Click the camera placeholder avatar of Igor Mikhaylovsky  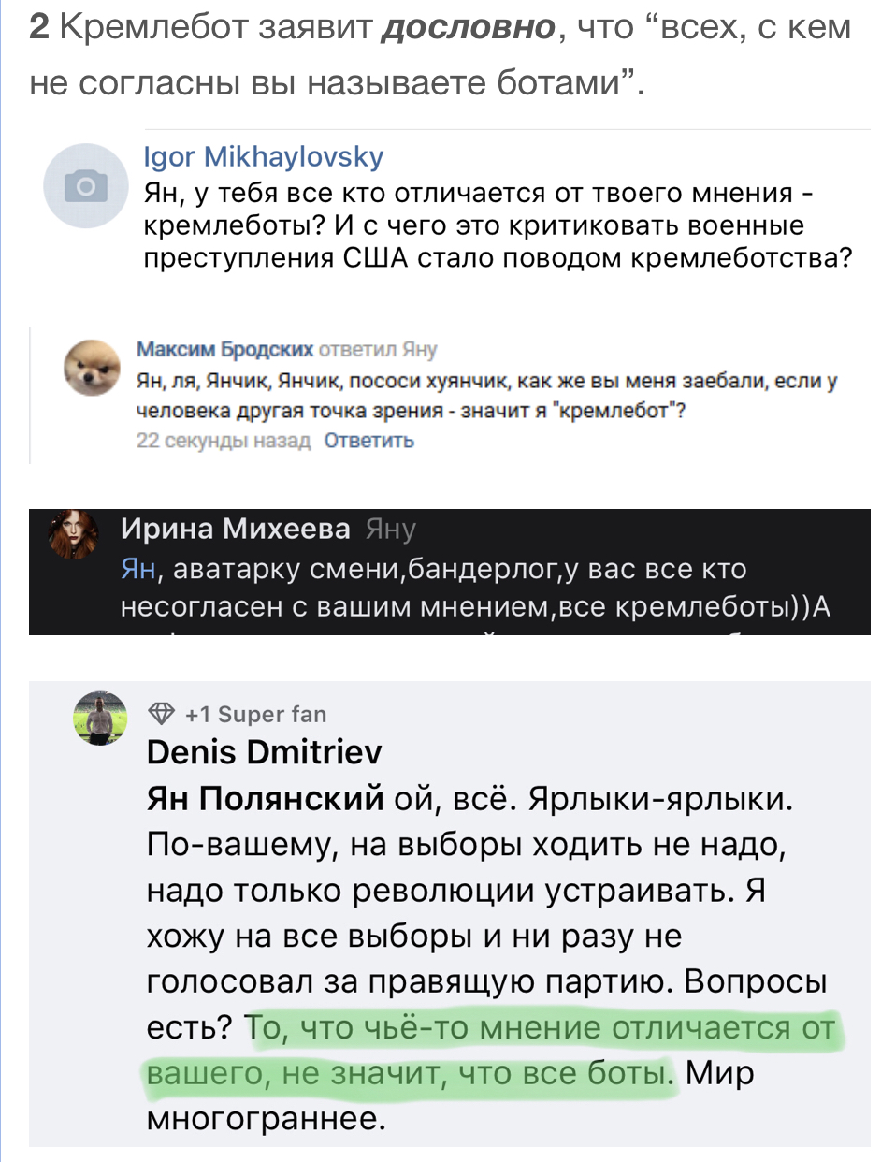[x=86, y=186]
